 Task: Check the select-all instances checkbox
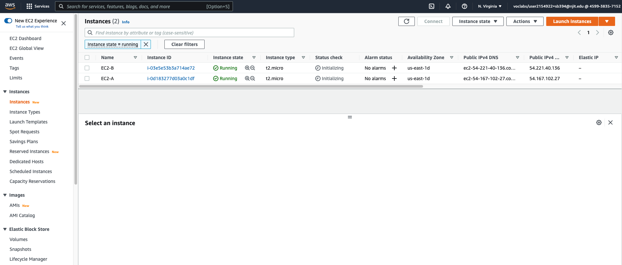pos(87,57)
